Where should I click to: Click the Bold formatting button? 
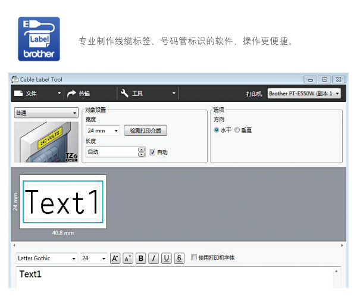(x=141, y=258)
